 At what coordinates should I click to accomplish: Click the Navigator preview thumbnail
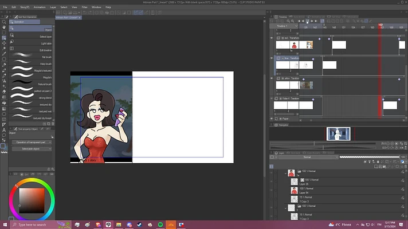[338, 134]
